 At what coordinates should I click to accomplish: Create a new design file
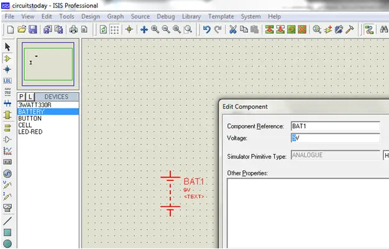11,30
